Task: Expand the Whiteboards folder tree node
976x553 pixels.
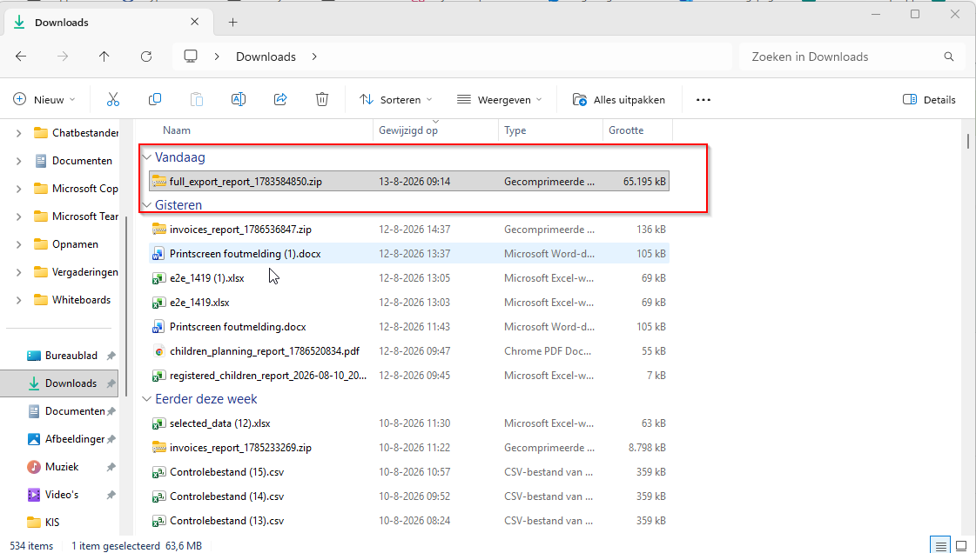Action: point(18,300)
